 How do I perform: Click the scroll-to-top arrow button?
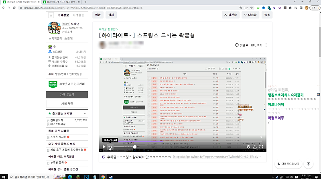click(x=308, y=164)
